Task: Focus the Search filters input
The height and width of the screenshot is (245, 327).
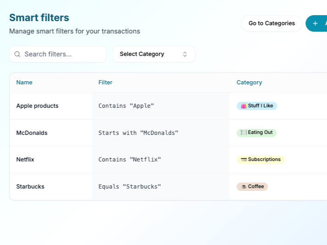Action: point(58,54)
